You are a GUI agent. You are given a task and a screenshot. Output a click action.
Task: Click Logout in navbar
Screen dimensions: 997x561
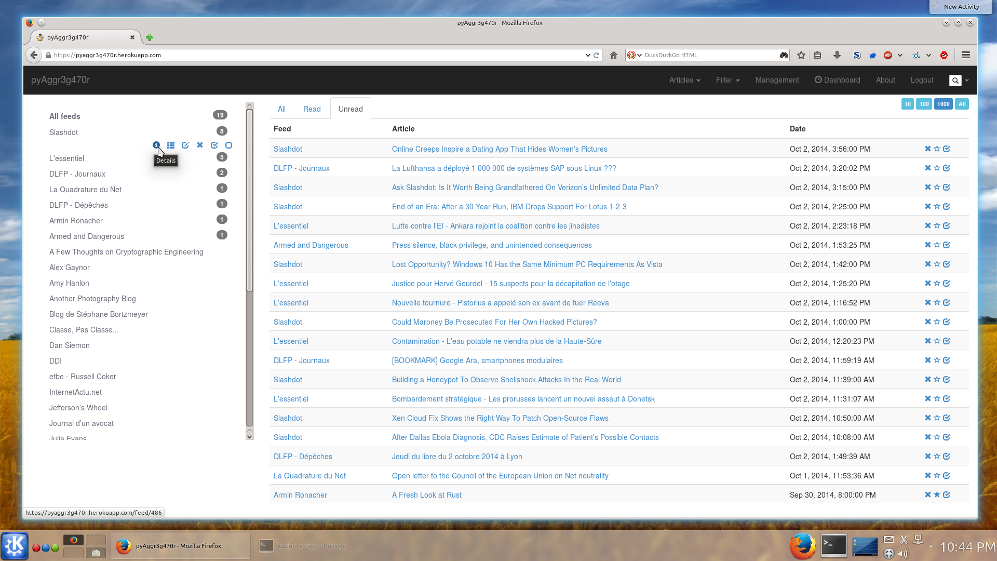click(922, 80)
